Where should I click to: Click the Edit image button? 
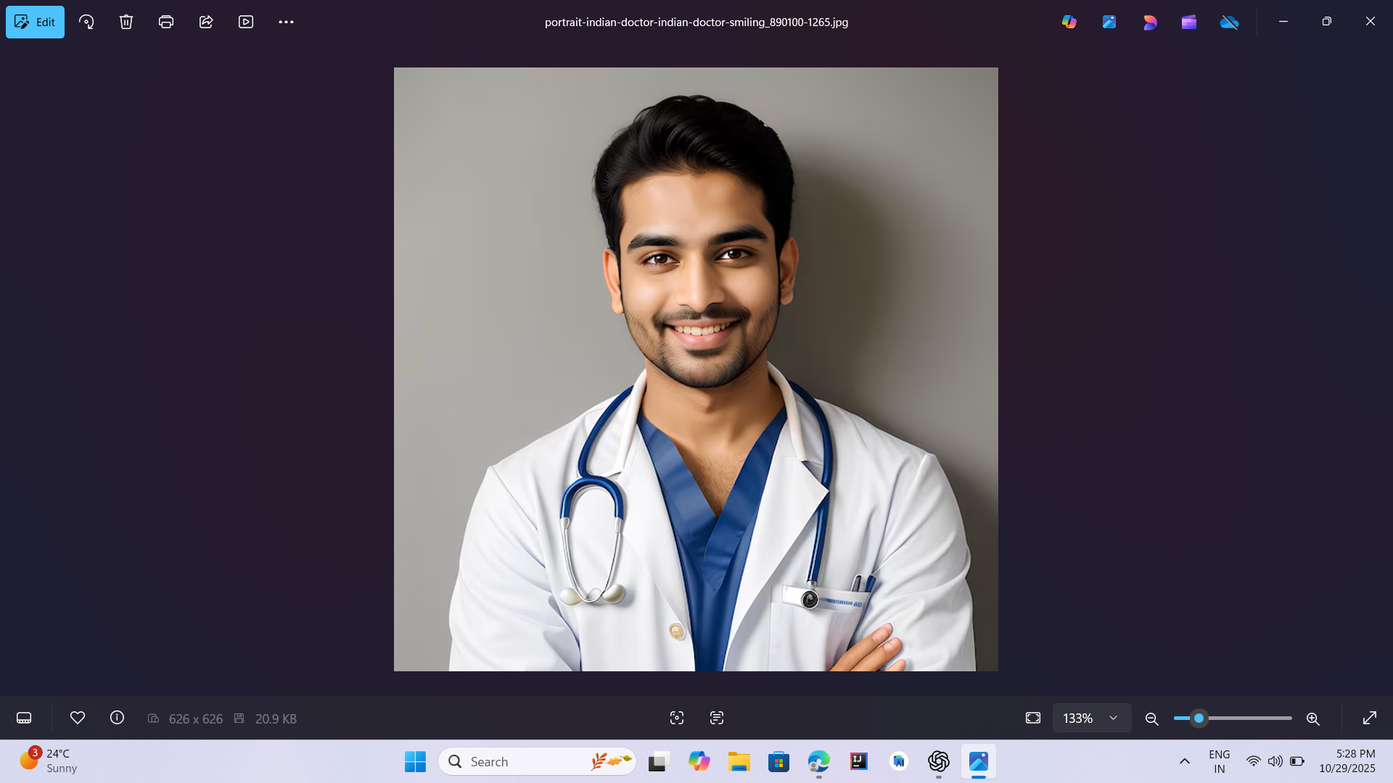35,22
